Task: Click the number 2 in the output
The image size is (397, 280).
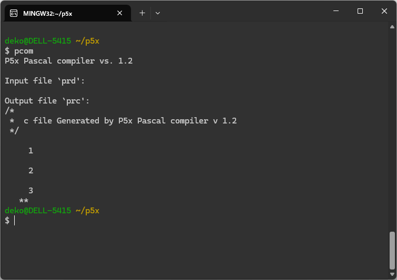Action: 31,171
